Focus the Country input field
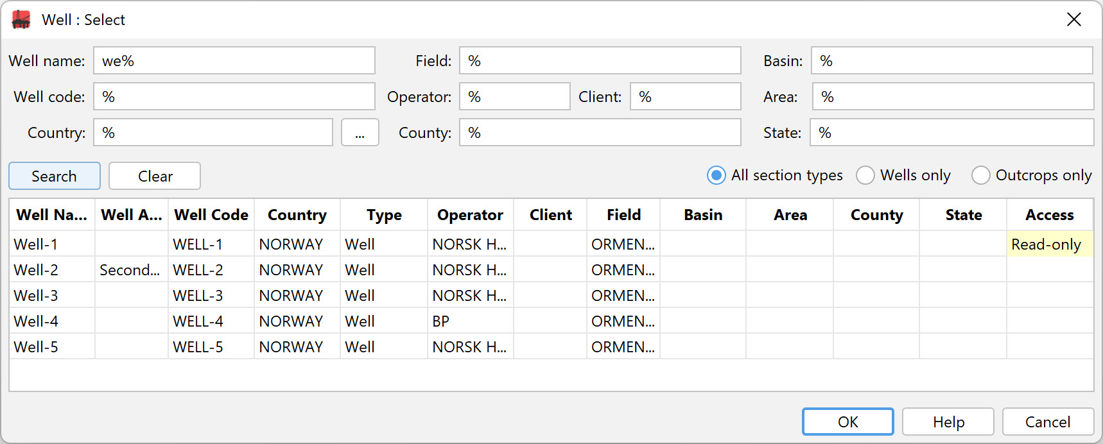The height and width of the screenshot is (444, 1103). tap(213, 132)
